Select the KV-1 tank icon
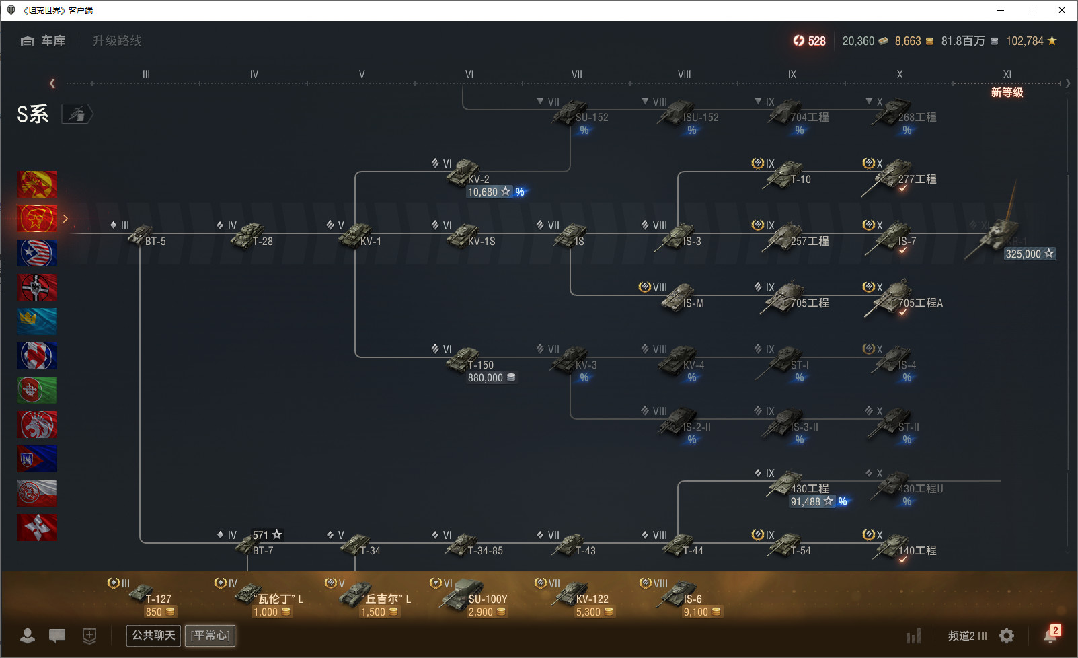1078x658 pixels. [355, 234]
